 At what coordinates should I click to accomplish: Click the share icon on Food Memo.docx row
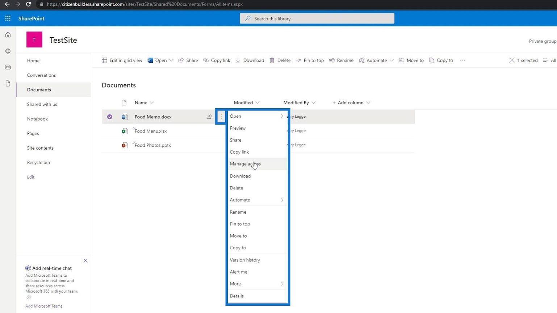[209, 117]
